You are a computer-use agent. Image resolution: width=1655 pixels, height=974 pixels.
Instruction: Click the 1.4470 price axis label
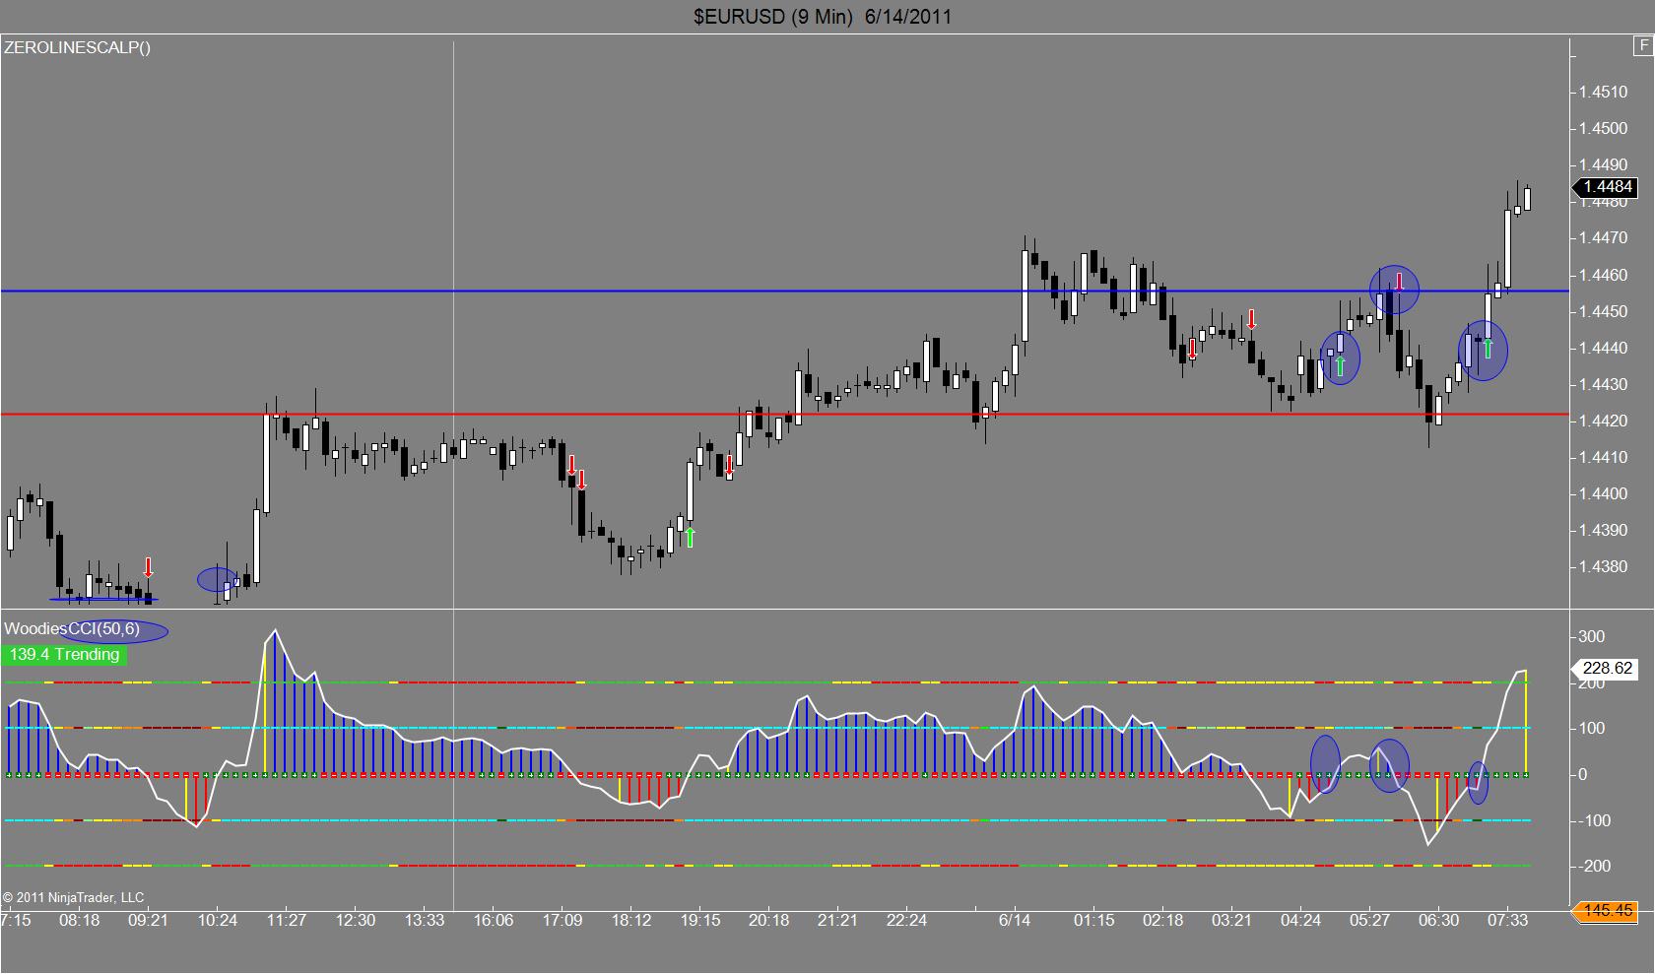1603,237
